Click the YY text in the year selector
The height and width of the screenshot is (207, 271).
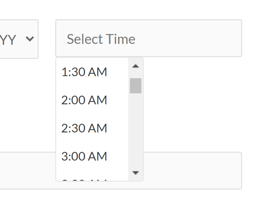(x=8, y=40)
